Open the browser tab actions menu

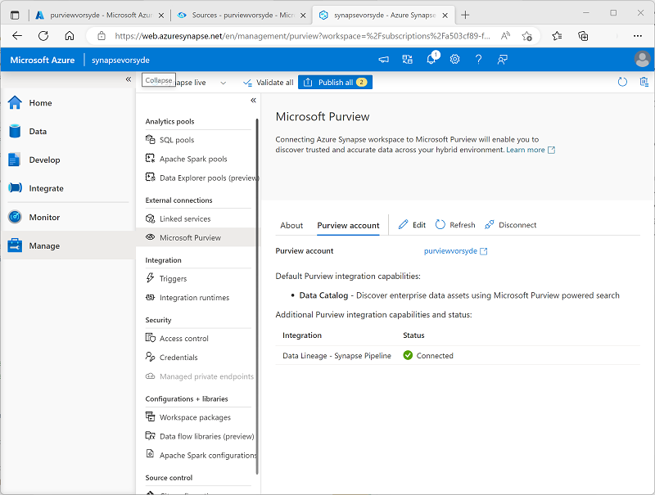15,15
